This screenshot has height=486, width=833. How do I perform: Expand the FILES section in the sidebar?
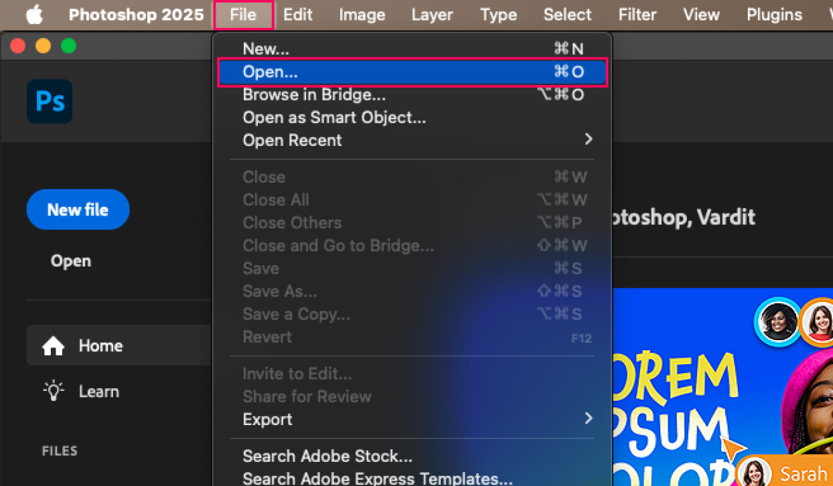tap(59, 451)
